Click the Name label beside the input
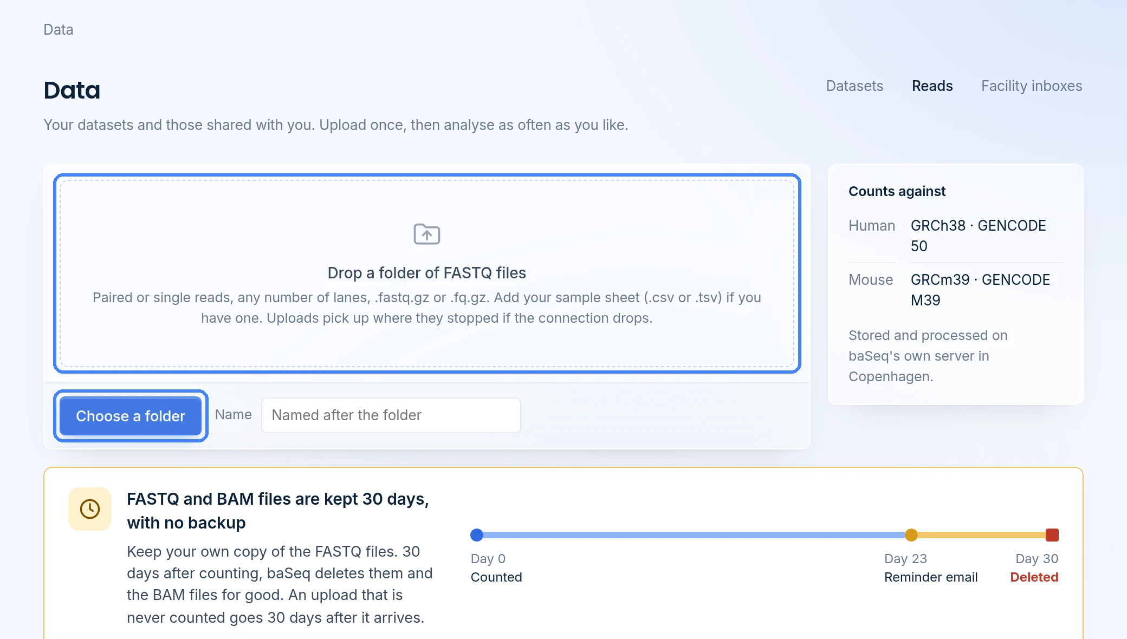Image resolution: width=1127 pixels, height=639 pixels. [x=234, y=414]
